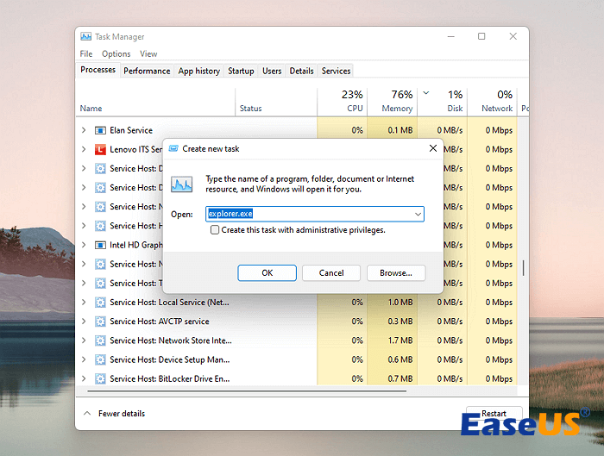Open the dropdown arrow in Open field
Viewport: 604px width, 456px height.
(x=418, y=214)
